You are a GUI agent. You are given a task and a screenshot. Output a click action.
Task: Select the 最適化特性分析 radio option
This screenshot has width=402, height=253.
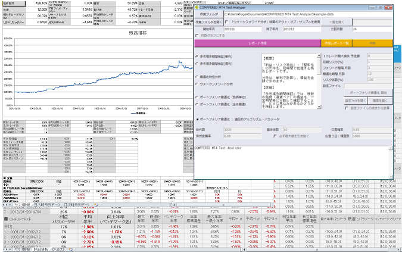click(197, 77)
